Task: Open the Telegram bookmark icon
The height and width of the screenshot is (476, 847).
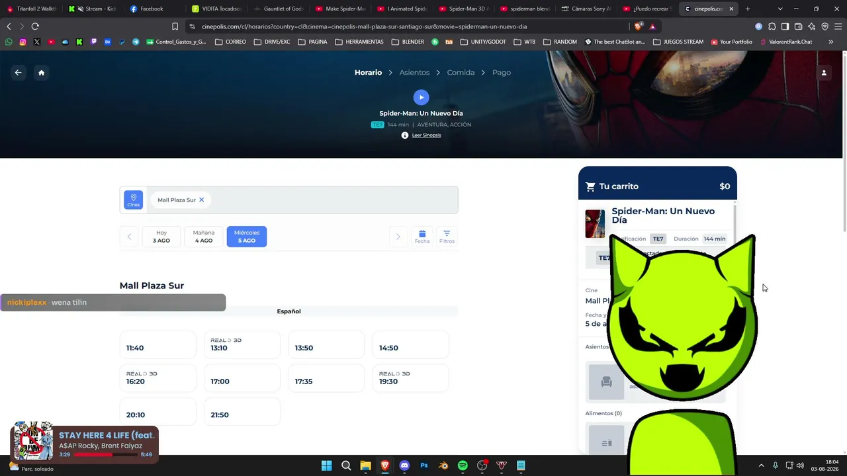Action: click(136, 42)
